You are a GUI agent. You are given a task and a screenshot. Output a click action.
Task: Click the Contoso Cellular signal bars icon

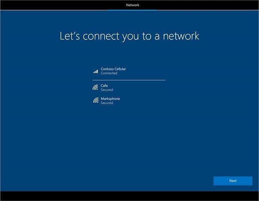[x=95, y=71]
